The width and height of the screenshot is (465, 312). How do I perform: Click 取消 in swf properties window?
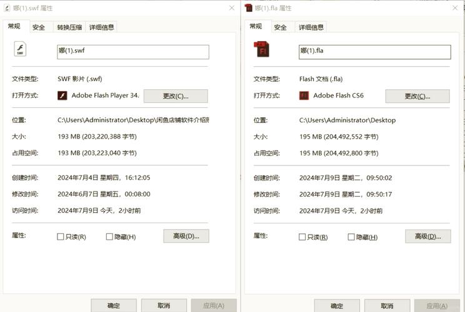tap(164, 306)
